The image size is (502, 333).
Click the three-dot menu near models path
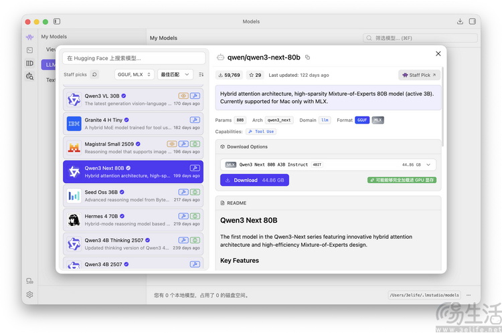coord(469,295)
